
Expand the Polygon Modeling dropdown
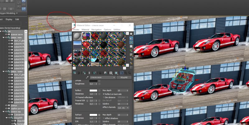pos(17,13)
